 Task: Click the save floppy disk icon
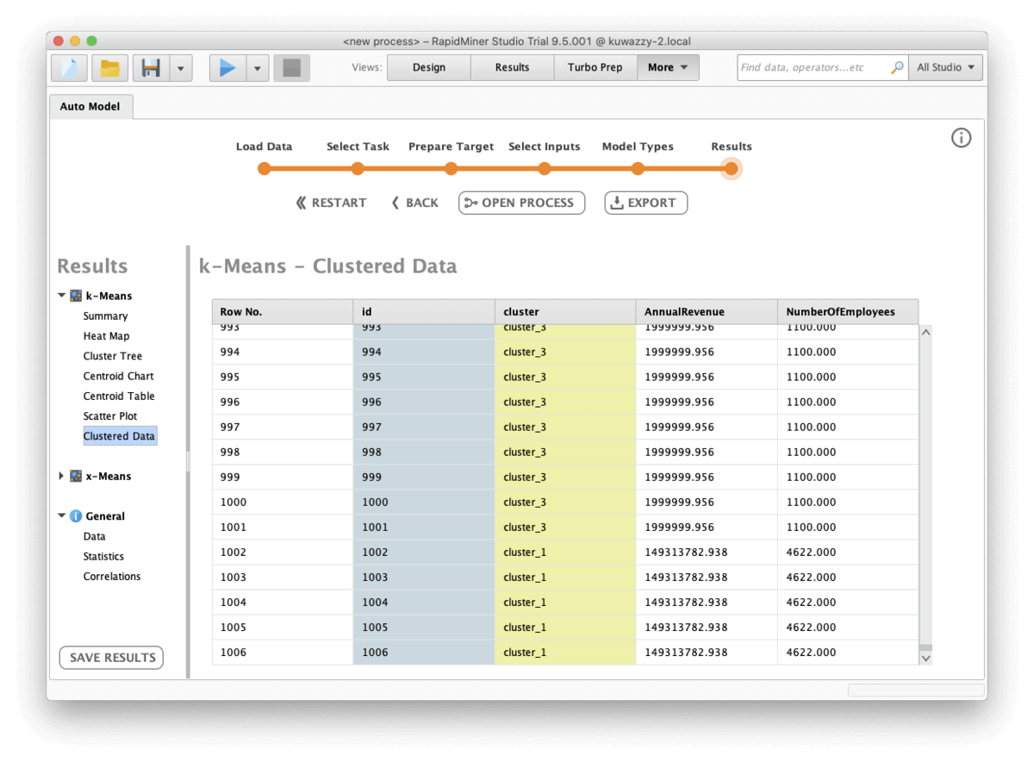(151, 67)
